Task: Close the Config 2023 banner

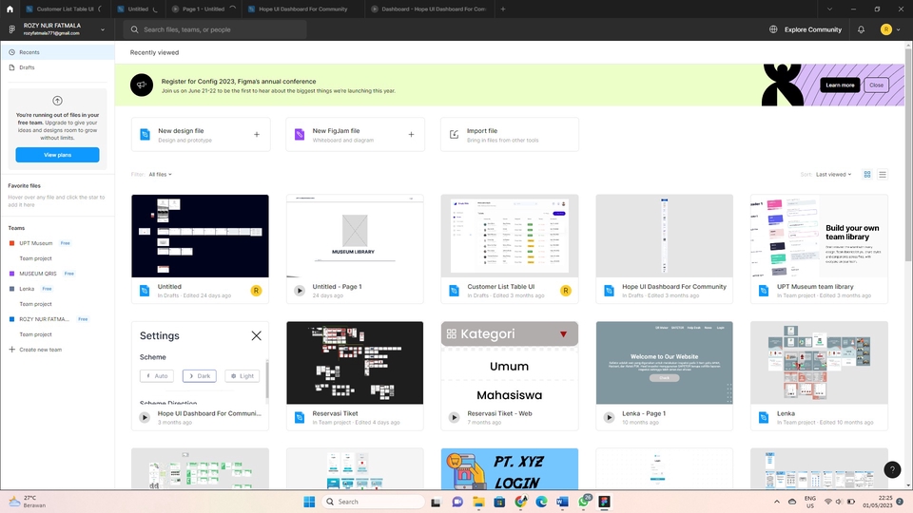Action: pyautogui.click(x=876, y=85)
